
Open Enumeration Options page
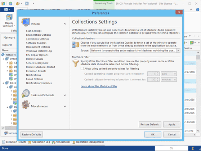38,35
